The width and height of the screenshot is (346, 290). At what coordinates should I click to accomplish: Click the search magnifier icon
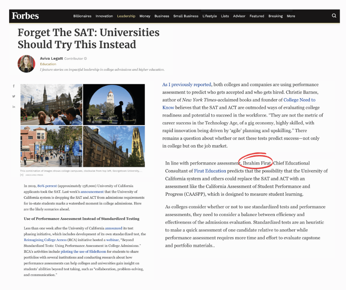coord(334,16)
